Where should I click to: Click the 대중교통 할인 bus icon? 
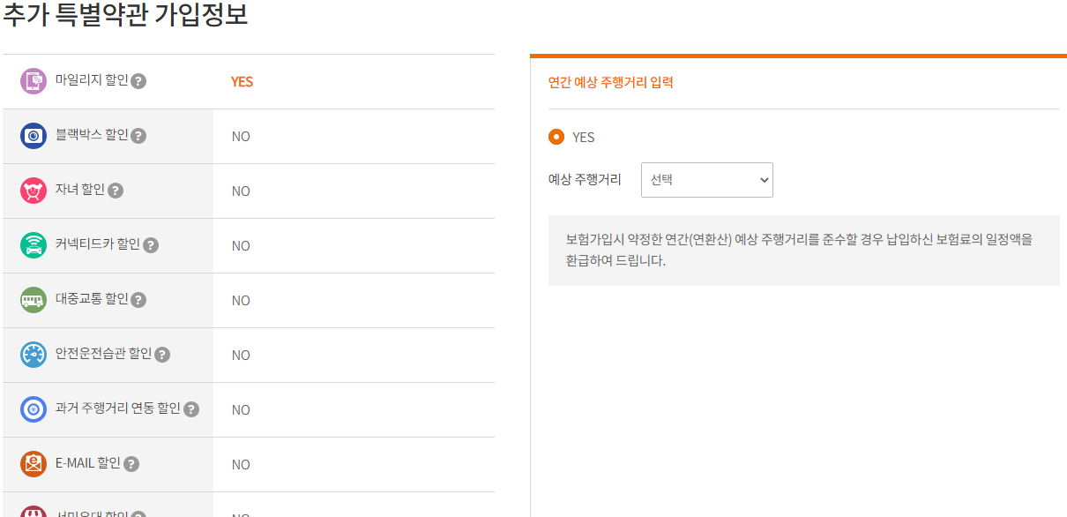(x=33, y=300)
